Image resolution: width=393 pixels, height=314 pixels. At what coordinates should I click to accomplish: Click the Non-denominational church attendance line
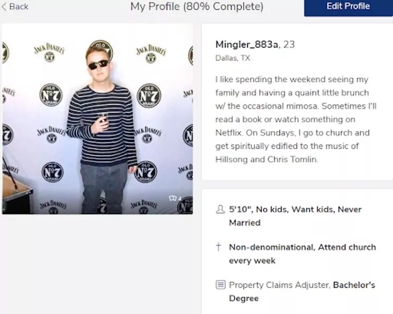coord(302,247)
